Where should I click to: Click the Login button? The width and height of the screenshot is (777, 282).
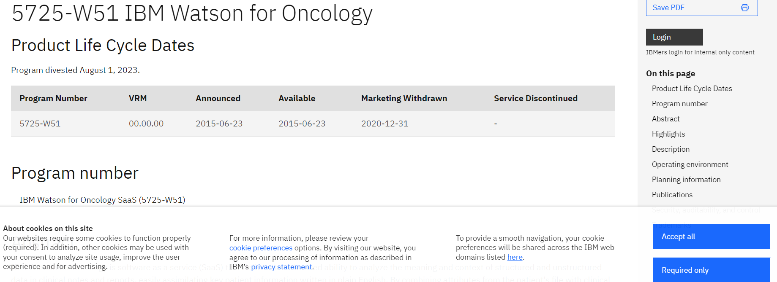point(674,37)
